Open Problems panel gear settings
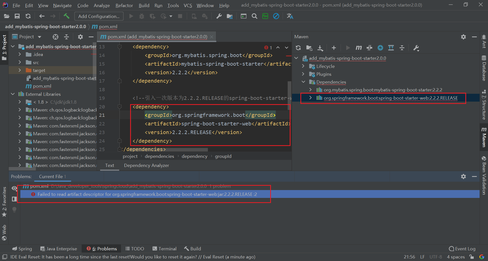Image resolution: width=488 pixels, height=261 pixels. coord(464,177)
